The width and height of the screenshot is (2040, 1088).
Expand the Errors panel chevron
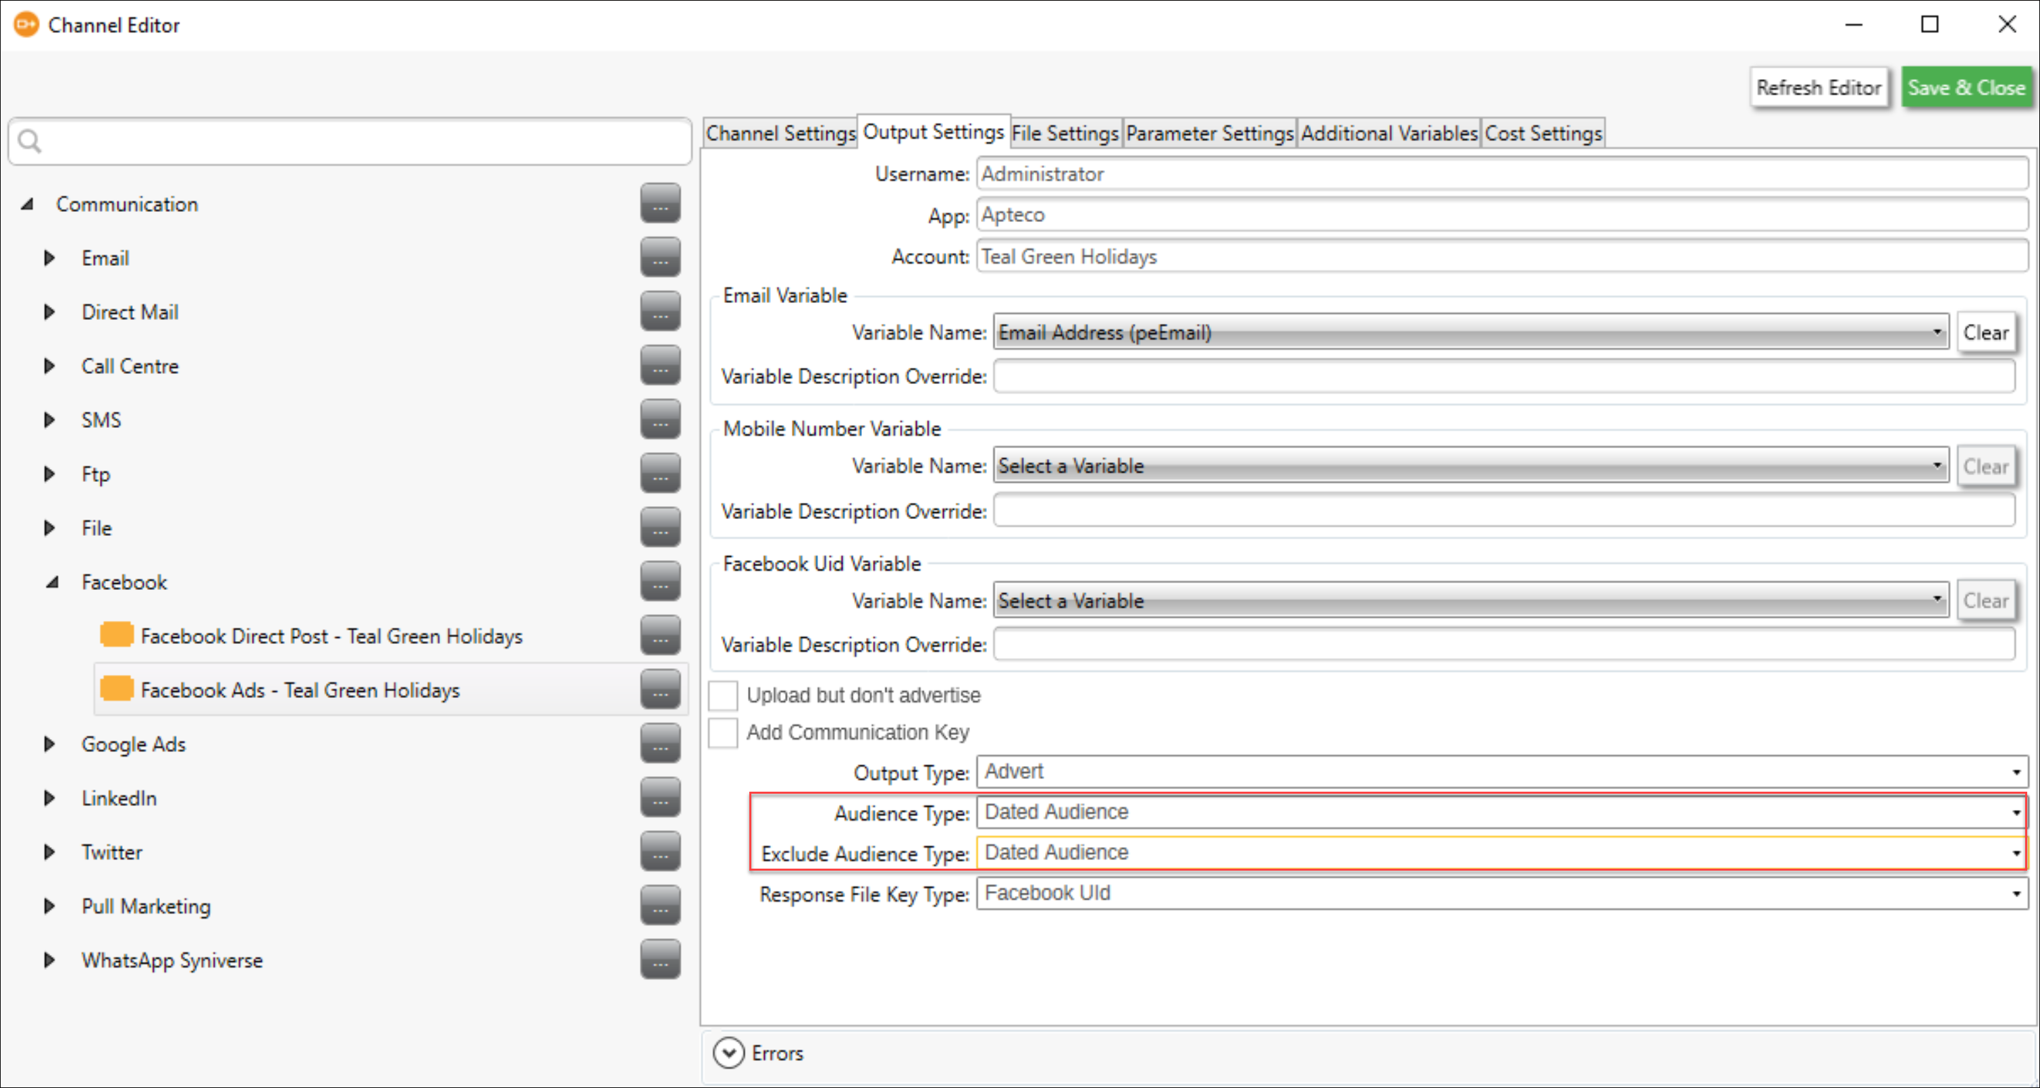[728, 1053]
